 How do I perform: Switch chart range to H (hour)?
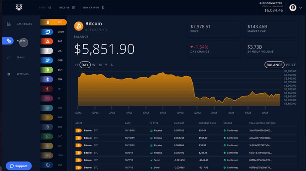click(76, 65)
